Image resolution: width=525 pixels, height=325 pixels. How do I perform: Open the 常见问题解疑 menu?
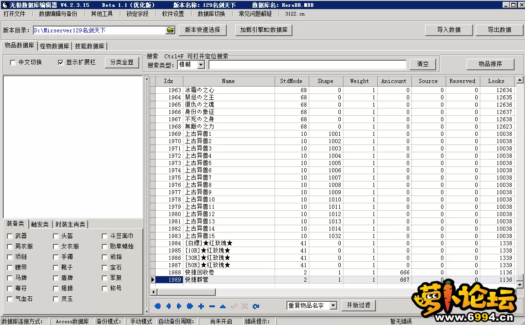[255, 14]
